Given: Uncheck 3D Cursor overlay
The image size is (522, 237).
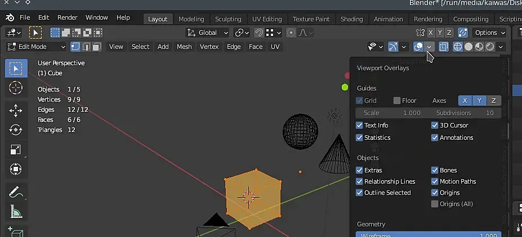Looking at the screenshot, I should (435, 125).
